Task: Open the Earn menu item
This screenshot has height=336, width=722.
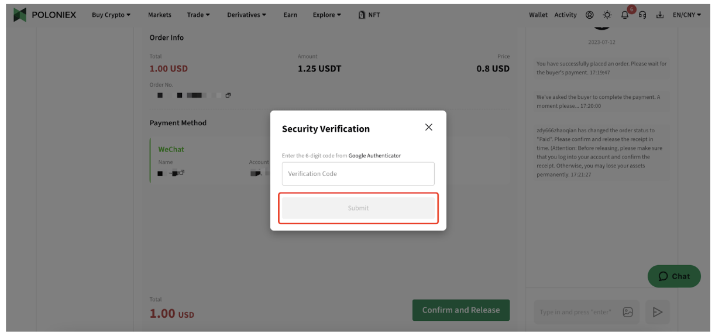Action: pyautogui.click(x=290, y=15)
